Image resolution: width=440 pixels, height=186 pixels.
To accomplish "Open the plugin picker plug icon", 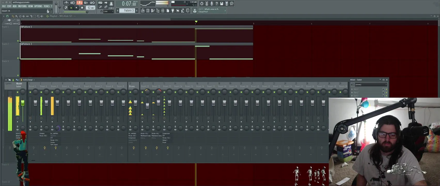I will (173, 11).
